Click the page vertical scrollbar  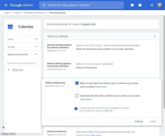tap(164, 62)
